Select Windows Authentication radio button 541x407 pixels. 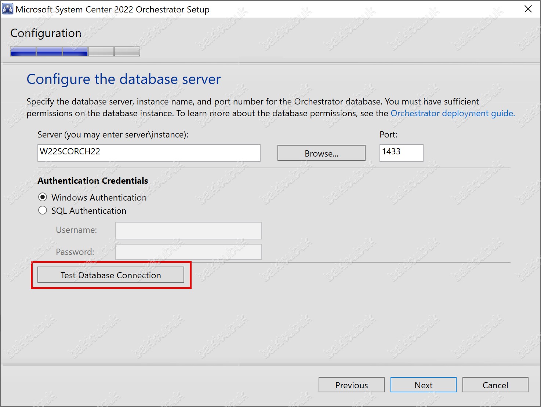pos(43,197)
